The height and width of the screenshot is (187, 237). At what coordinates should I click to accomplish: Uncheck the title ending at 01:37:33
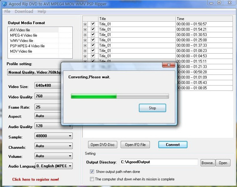(93, 45)
